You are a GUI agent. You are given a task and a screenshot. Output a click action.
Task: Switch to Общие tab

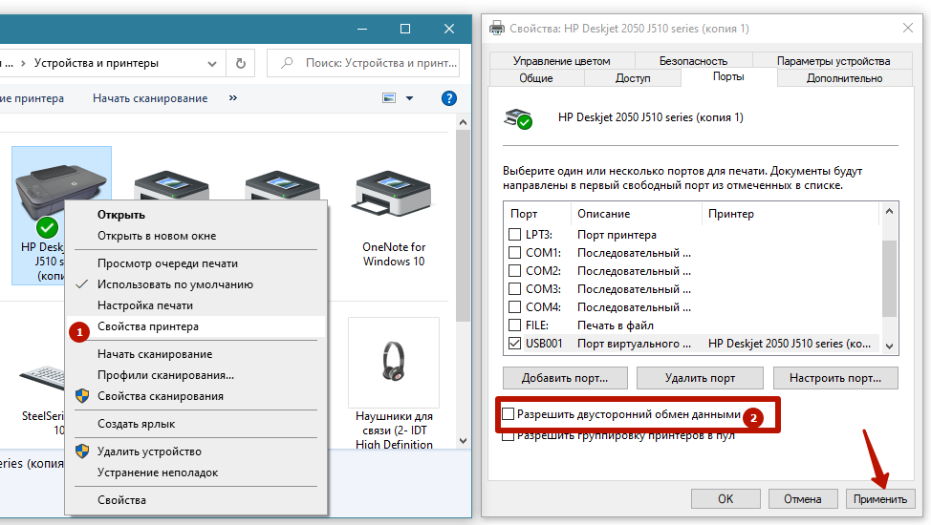[536, 78]
